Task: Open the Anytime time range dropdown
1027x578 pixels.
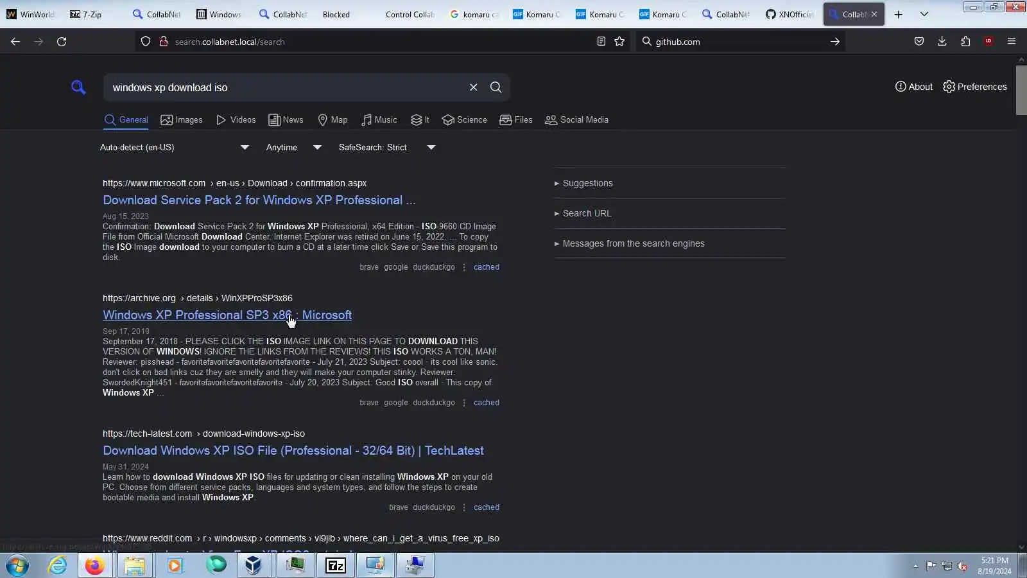Action: coord(293,148)
